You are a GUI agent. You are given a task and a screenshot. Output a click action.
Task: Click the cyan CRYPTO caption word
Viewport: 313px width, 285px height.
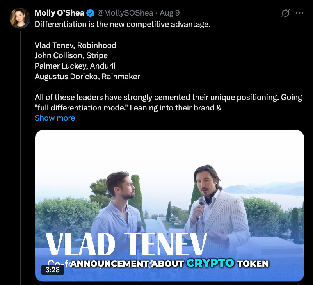(x=210, y=263)
